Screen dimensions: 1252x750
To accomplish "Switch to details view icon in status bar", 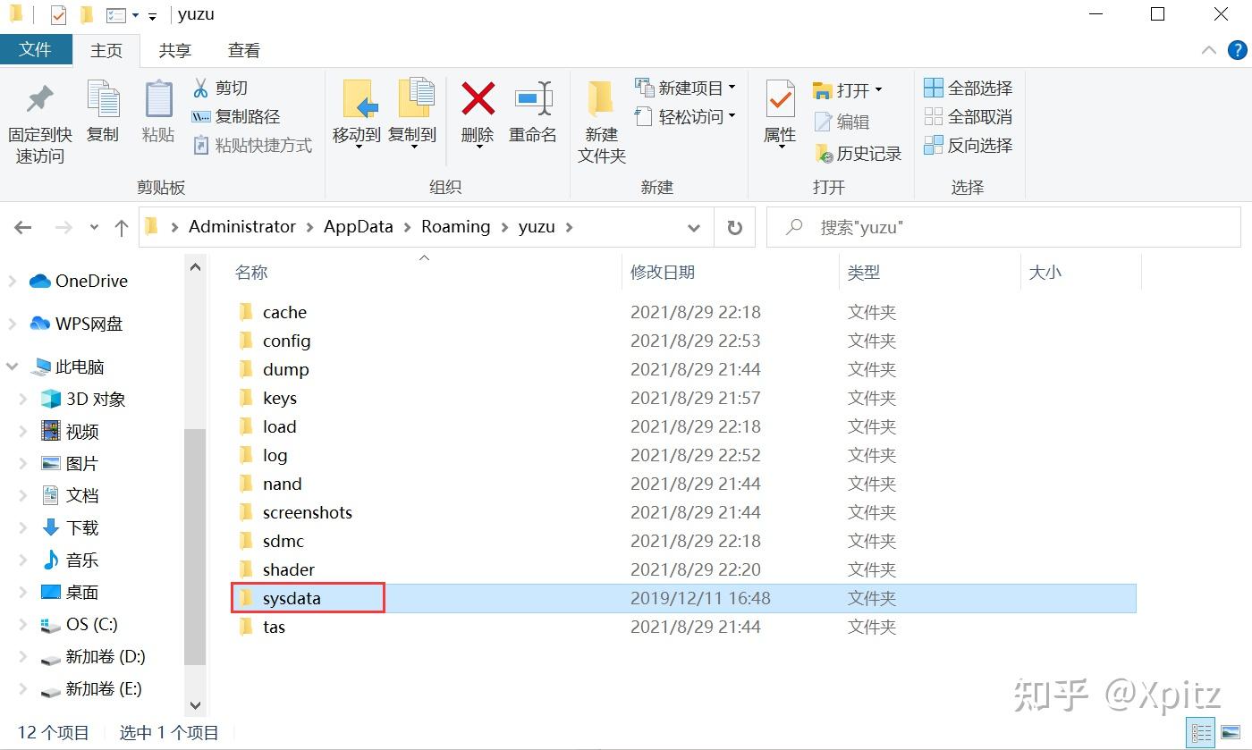I will click(x=1203, y=731).
